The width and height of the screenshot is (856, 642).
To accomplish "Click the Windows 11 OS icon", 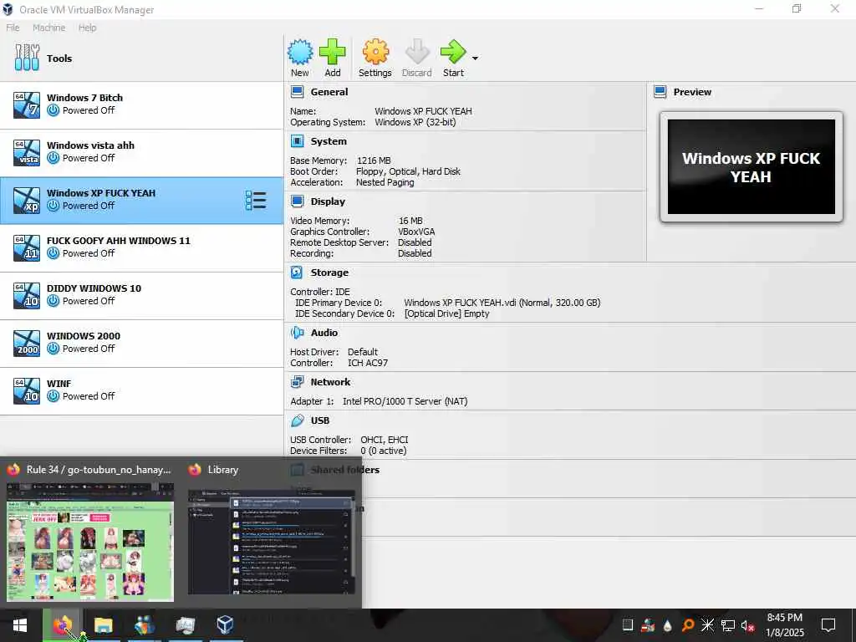I will [27, 247].
